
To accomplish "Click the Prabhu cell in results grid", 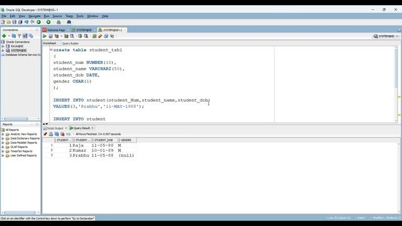I will click(81, 156).
